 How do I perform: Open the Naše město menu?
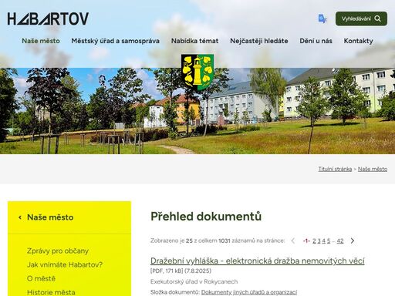[x=41, y=41]
